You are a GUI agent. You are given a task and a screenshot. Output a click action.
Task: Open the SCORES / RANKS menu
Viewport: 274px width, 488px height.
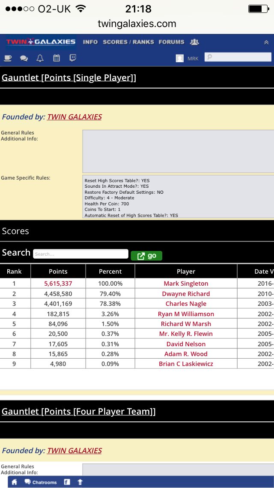128,42
